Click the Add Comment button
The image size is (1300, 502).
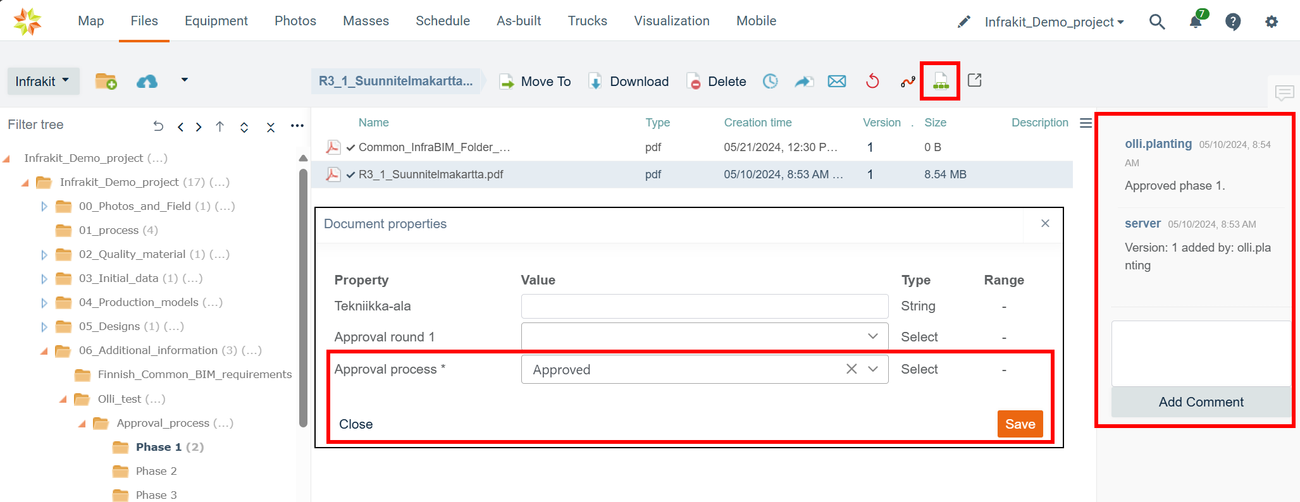tap(1201, 402)
